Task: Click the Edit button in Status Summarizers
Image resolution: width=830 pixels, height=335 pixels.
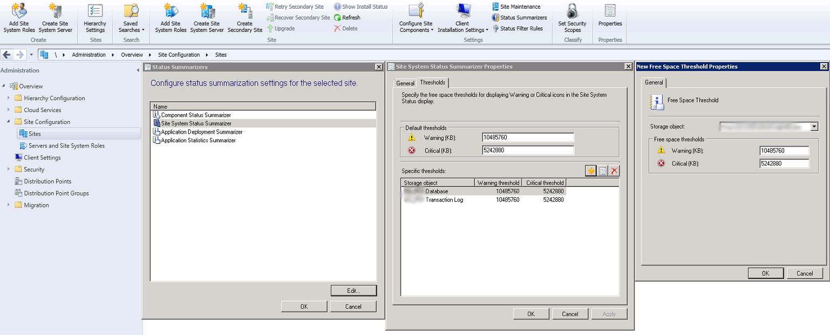Action: (x=353, y=290)
